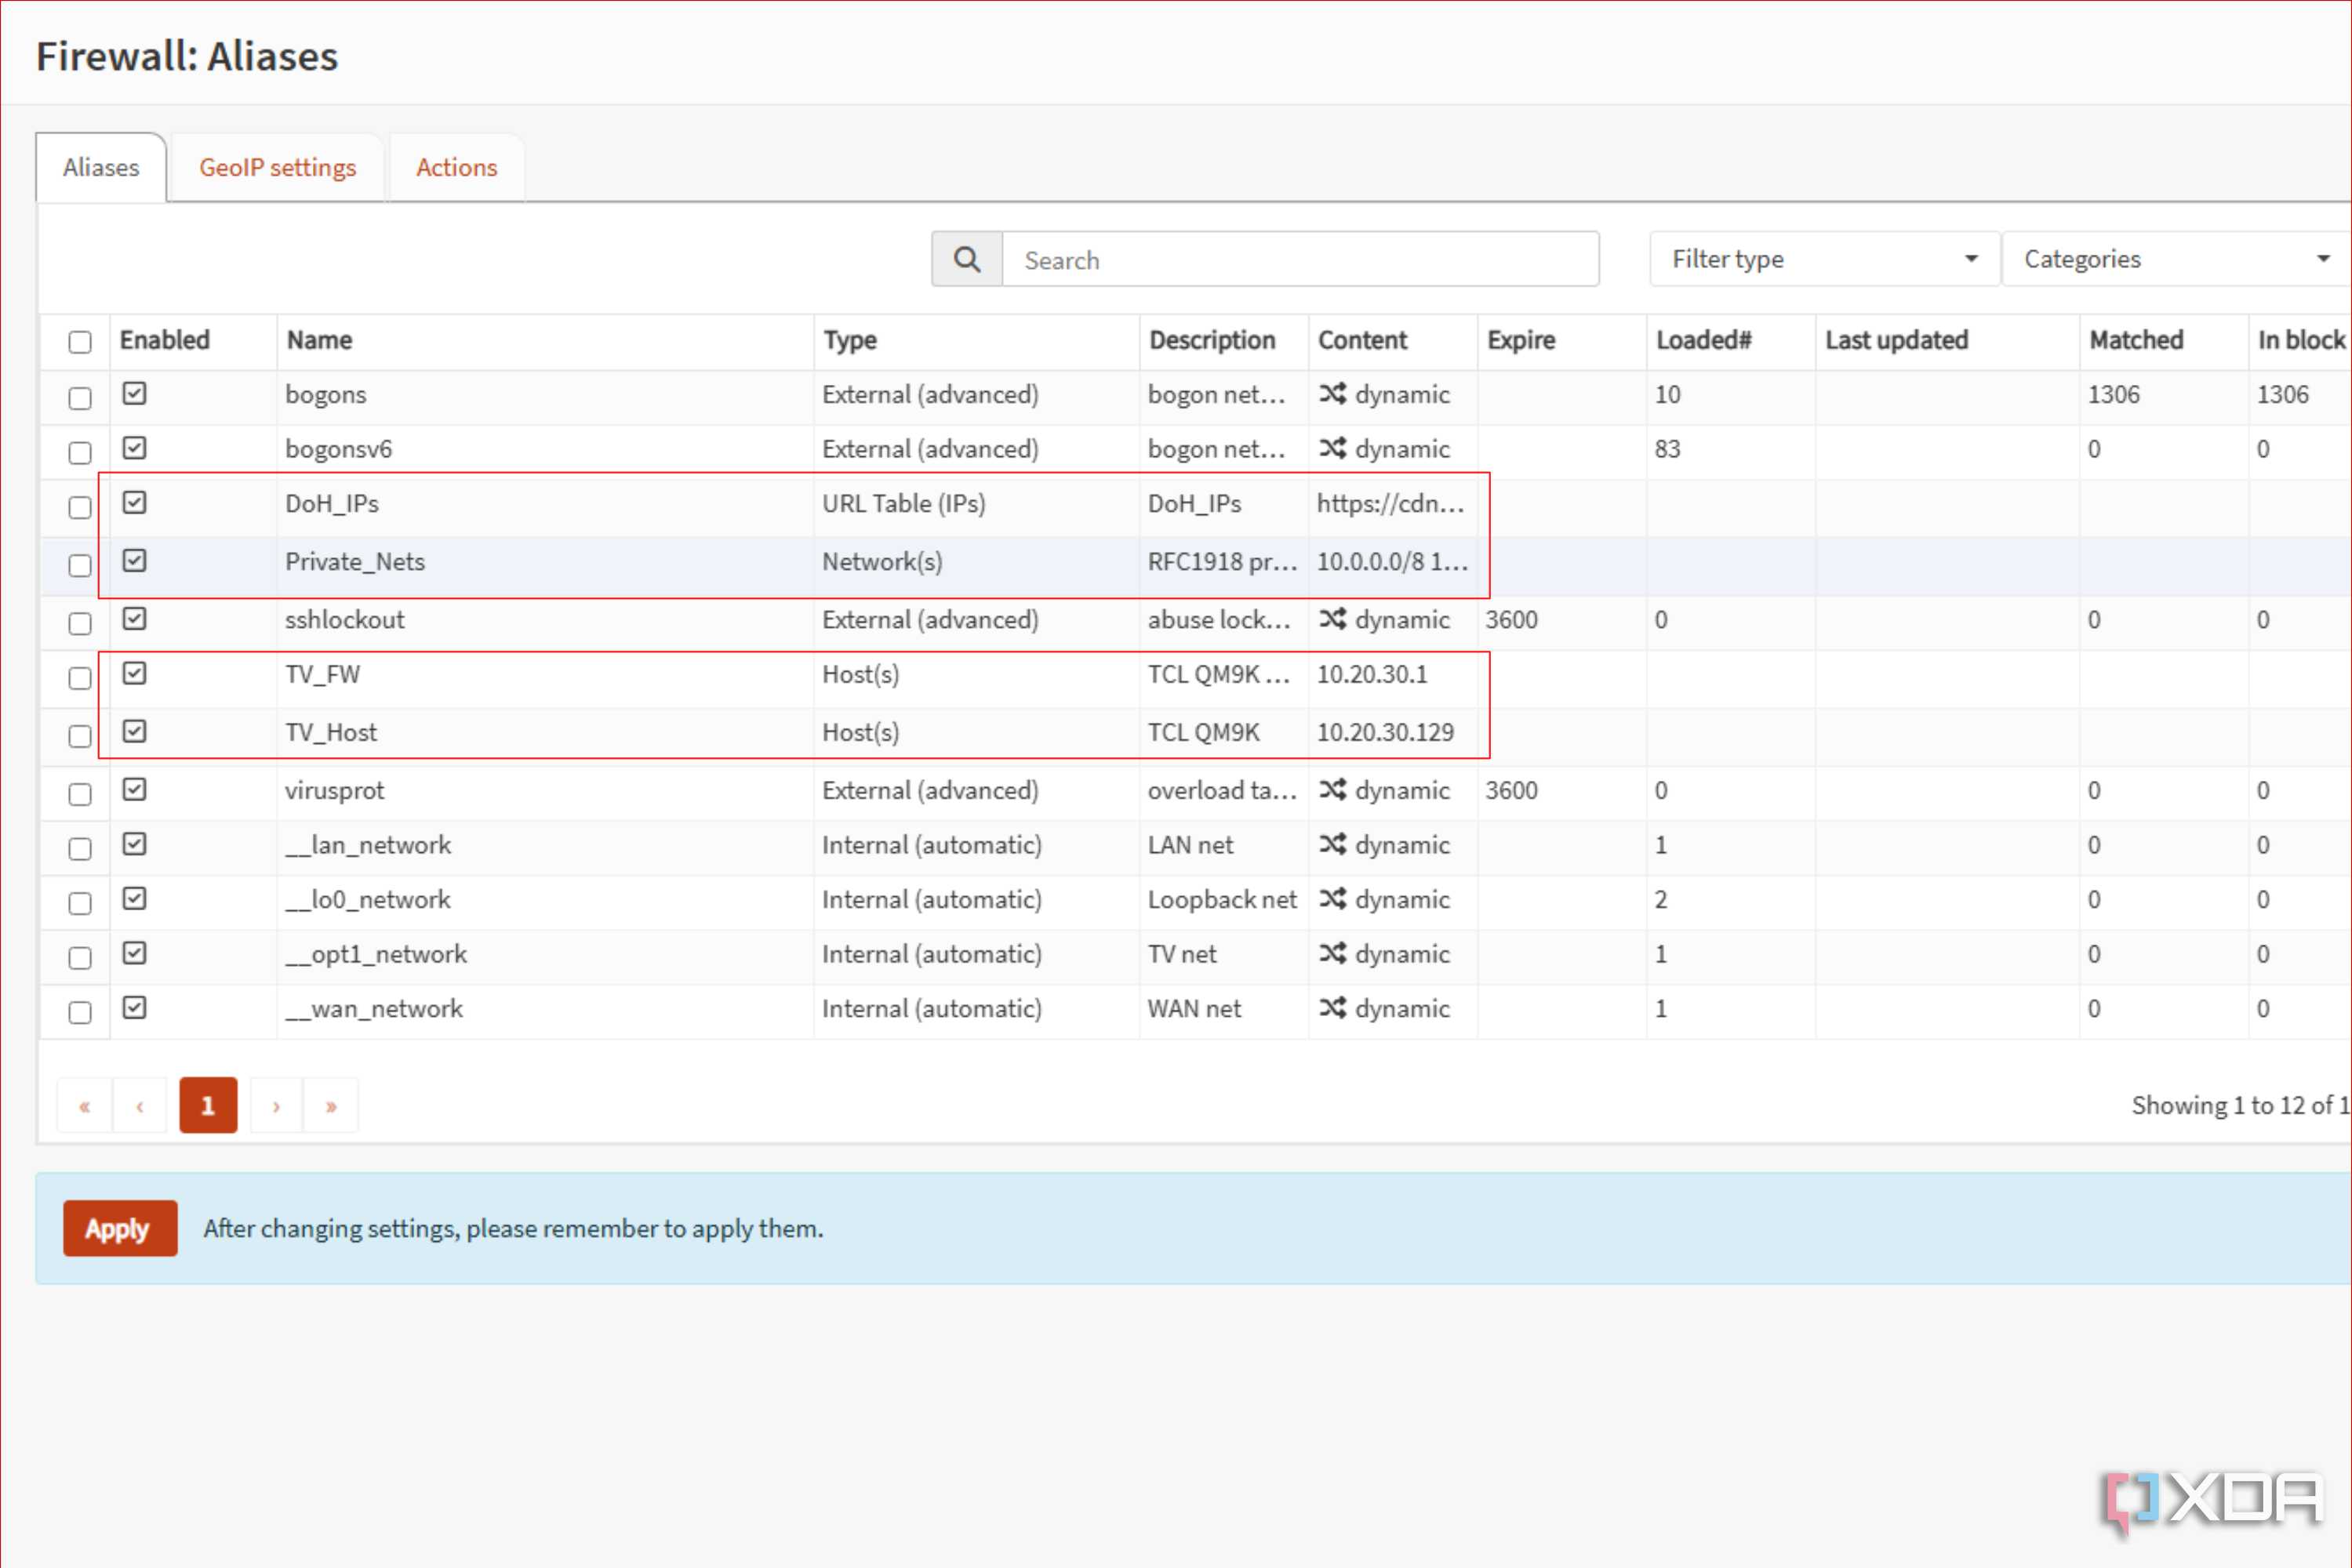Toggle the enabled checkmark for __opt1_network

[134, 952]
